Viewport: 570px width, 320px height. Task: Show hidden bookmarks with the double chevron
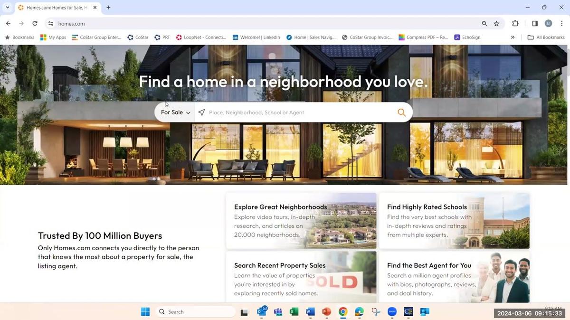coord(513,38)
